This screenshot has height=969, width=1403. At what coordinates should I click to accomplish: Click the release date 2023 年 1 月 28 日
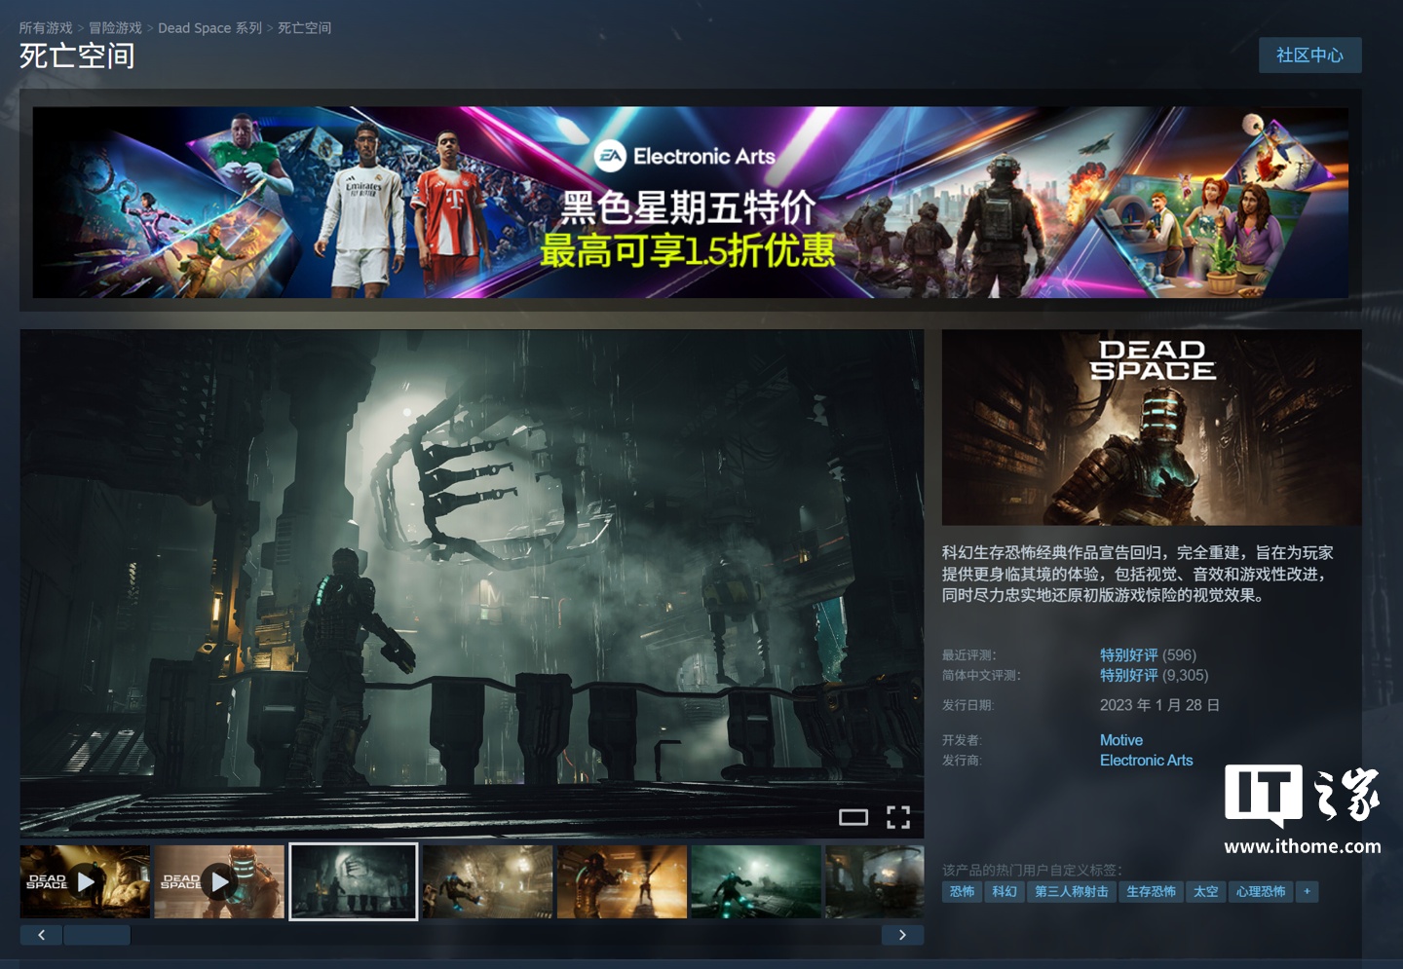click(1159, 705)
